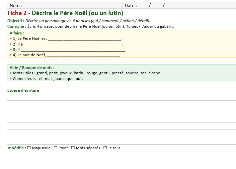Click the 'À faire' heading
The width and height of the screenshot is (236, 169).
(x=17, y=33)
